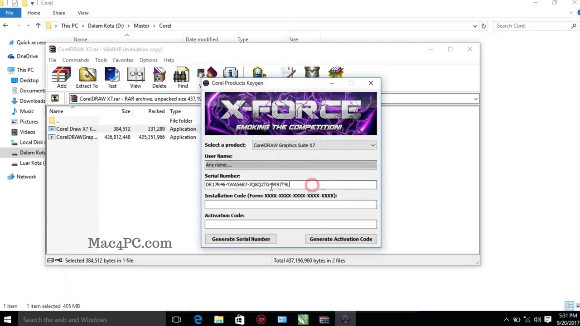Open the Favorites menu in WinRAR
The width and height of the screenshot is (580, 326).
pyautogui.click(x=123, y=60)
